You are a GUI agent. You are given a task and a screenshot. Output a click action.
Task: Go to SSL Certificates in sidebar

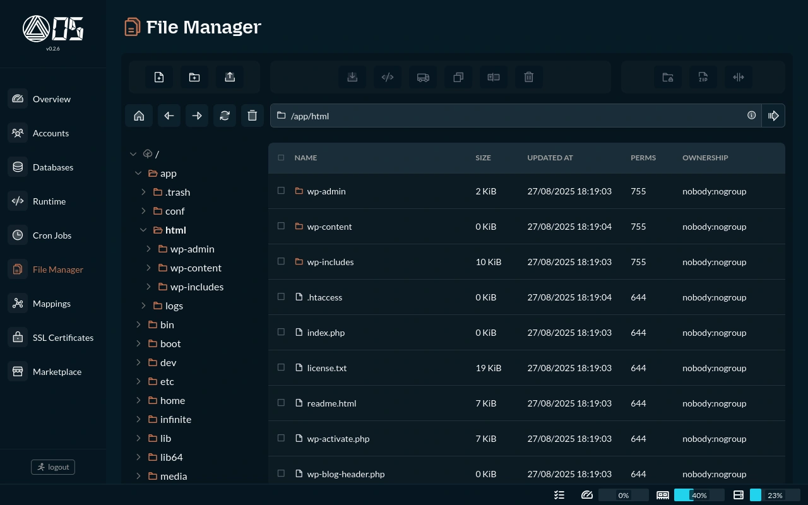62,338
